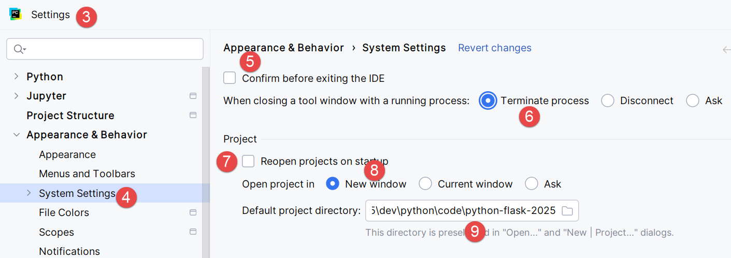Choose Current window for opening projects

pos(425,183)
